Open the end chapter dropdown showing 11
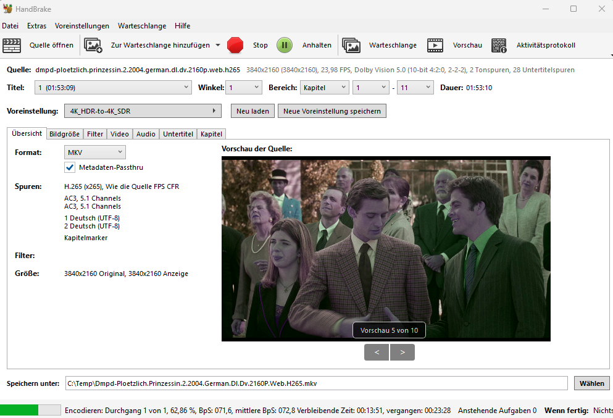Viewport: 613px width, 418px height. [415, 88]
